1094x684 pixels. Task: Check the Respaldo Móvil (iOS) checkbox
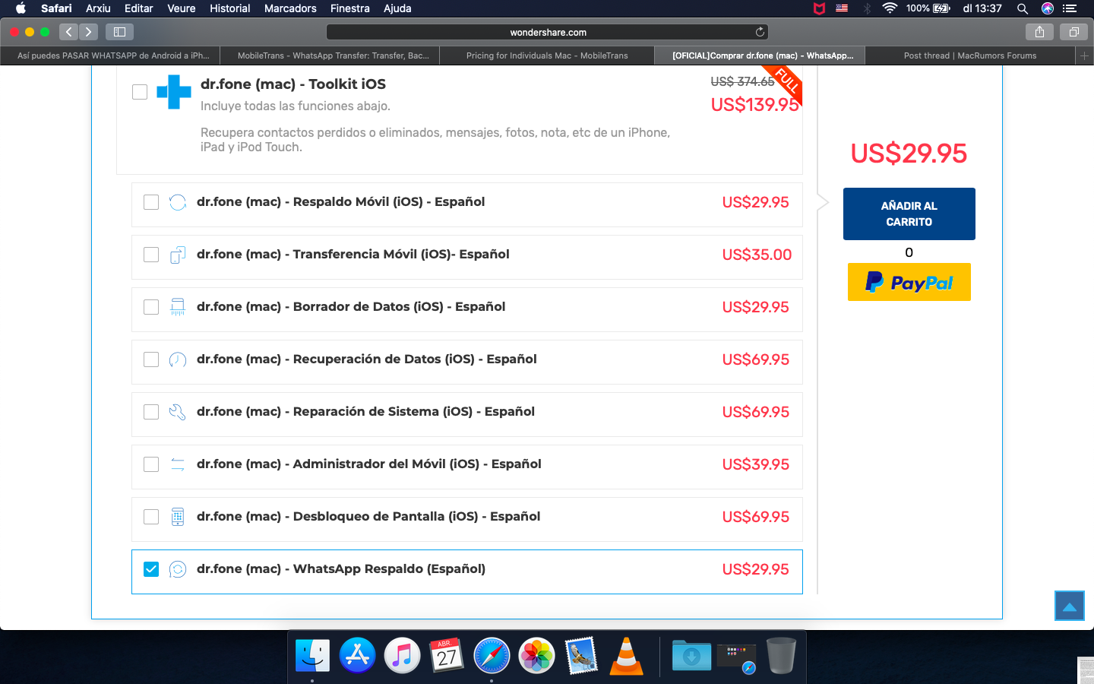click(151, 202)
